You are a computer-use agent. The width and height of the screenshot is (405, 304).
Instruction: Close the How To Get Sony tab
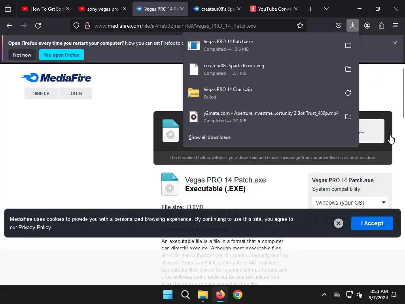pyautogui.click(x=68, y=9)
